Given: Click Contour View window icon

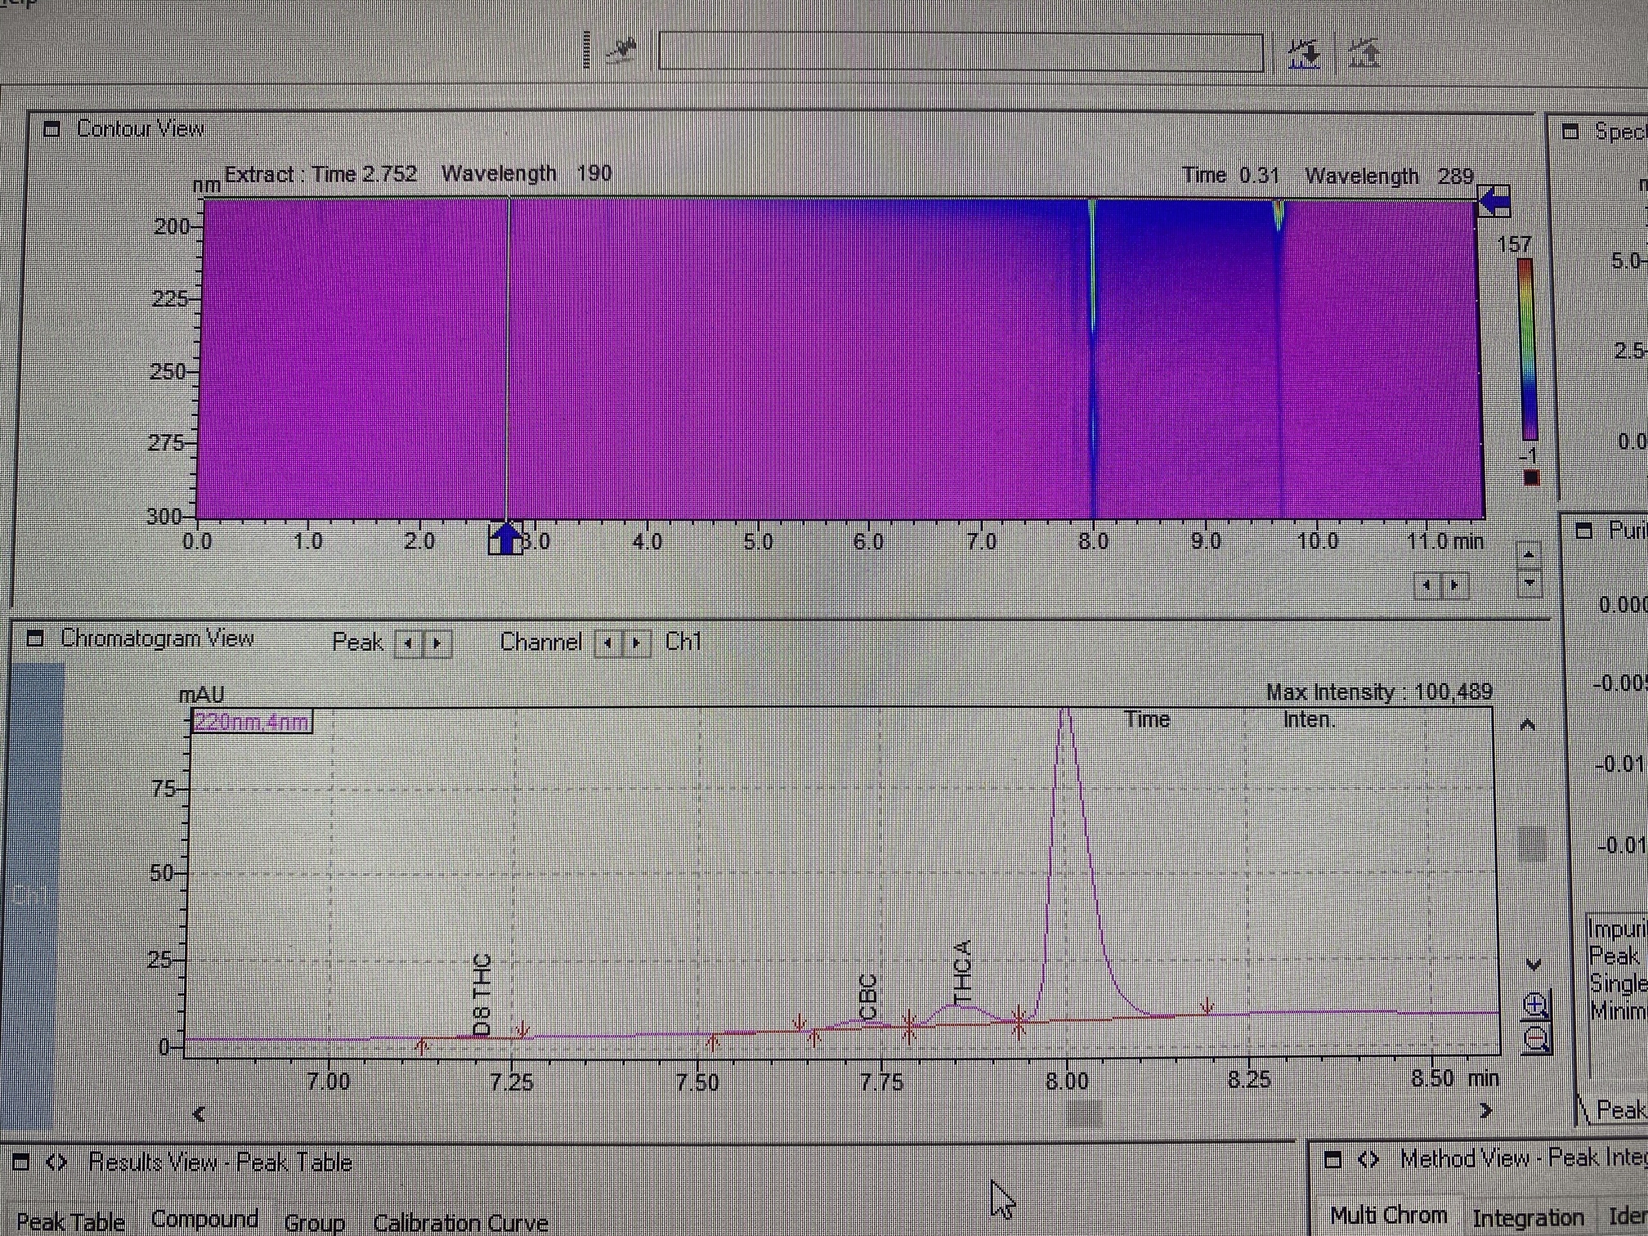Looking at the screenshot, I should 52,129.
